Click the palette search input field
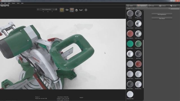 click(x=175, y=9)
